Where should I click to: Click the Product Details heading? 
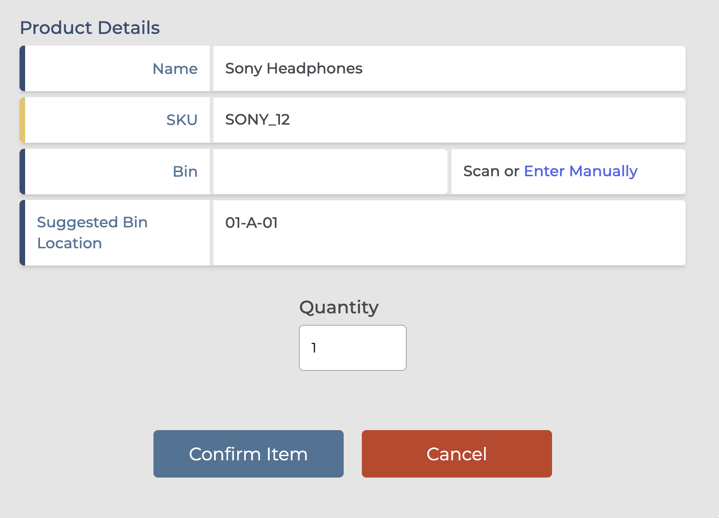pyautogui.click(x=90, y=28)
